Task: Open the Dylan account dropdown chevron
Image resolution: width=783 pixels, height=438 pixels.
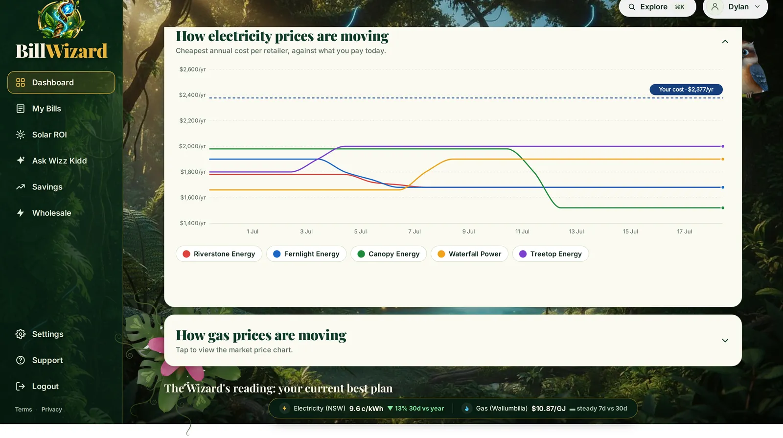Action: [758, 7]
